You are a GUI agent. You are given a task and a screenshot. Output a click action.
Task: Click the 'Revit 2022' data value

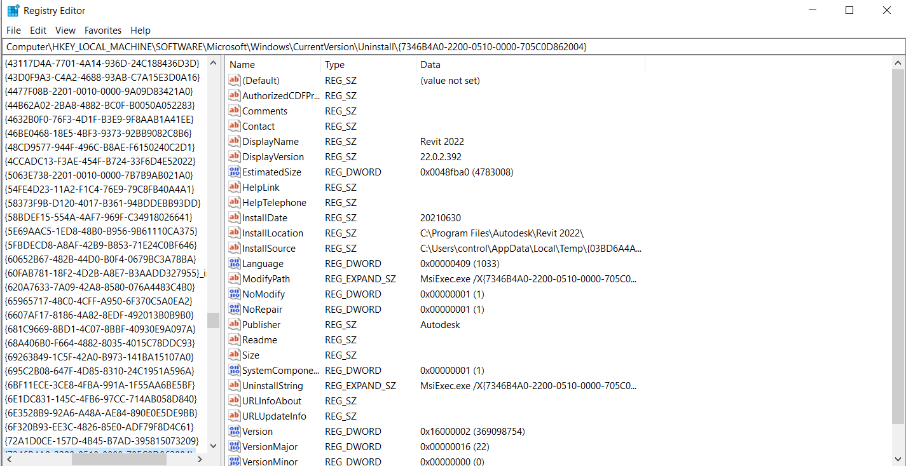click(x=442, y=142)
